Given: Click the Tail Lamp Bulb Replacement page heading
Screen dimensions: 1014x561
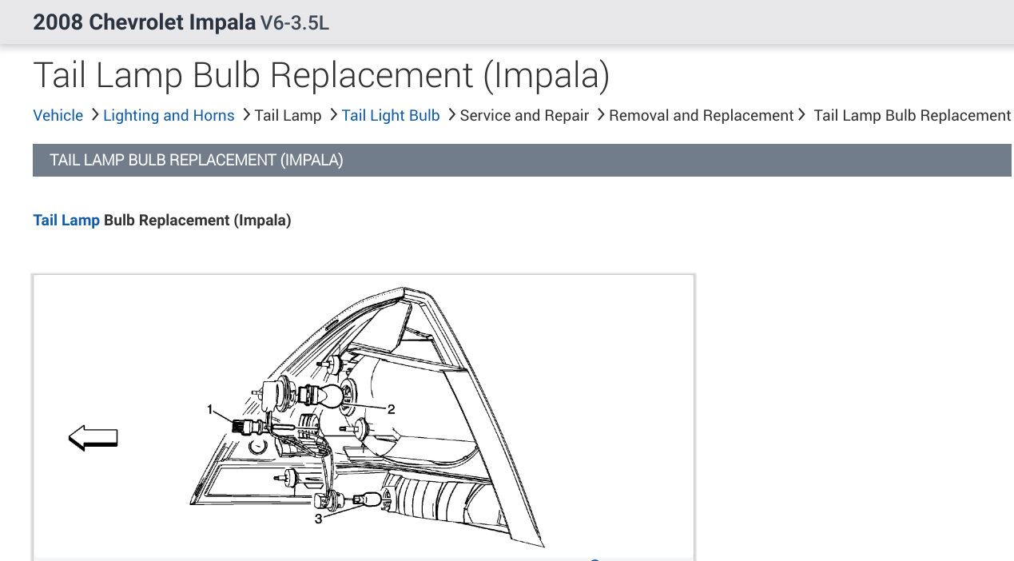Looking at the screenshot, I should 321,75.
